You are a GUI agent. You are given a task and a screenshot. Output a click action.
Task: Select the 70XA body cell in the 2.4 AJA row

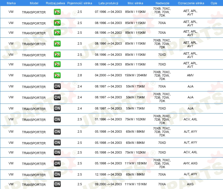(x=162, y=86)
